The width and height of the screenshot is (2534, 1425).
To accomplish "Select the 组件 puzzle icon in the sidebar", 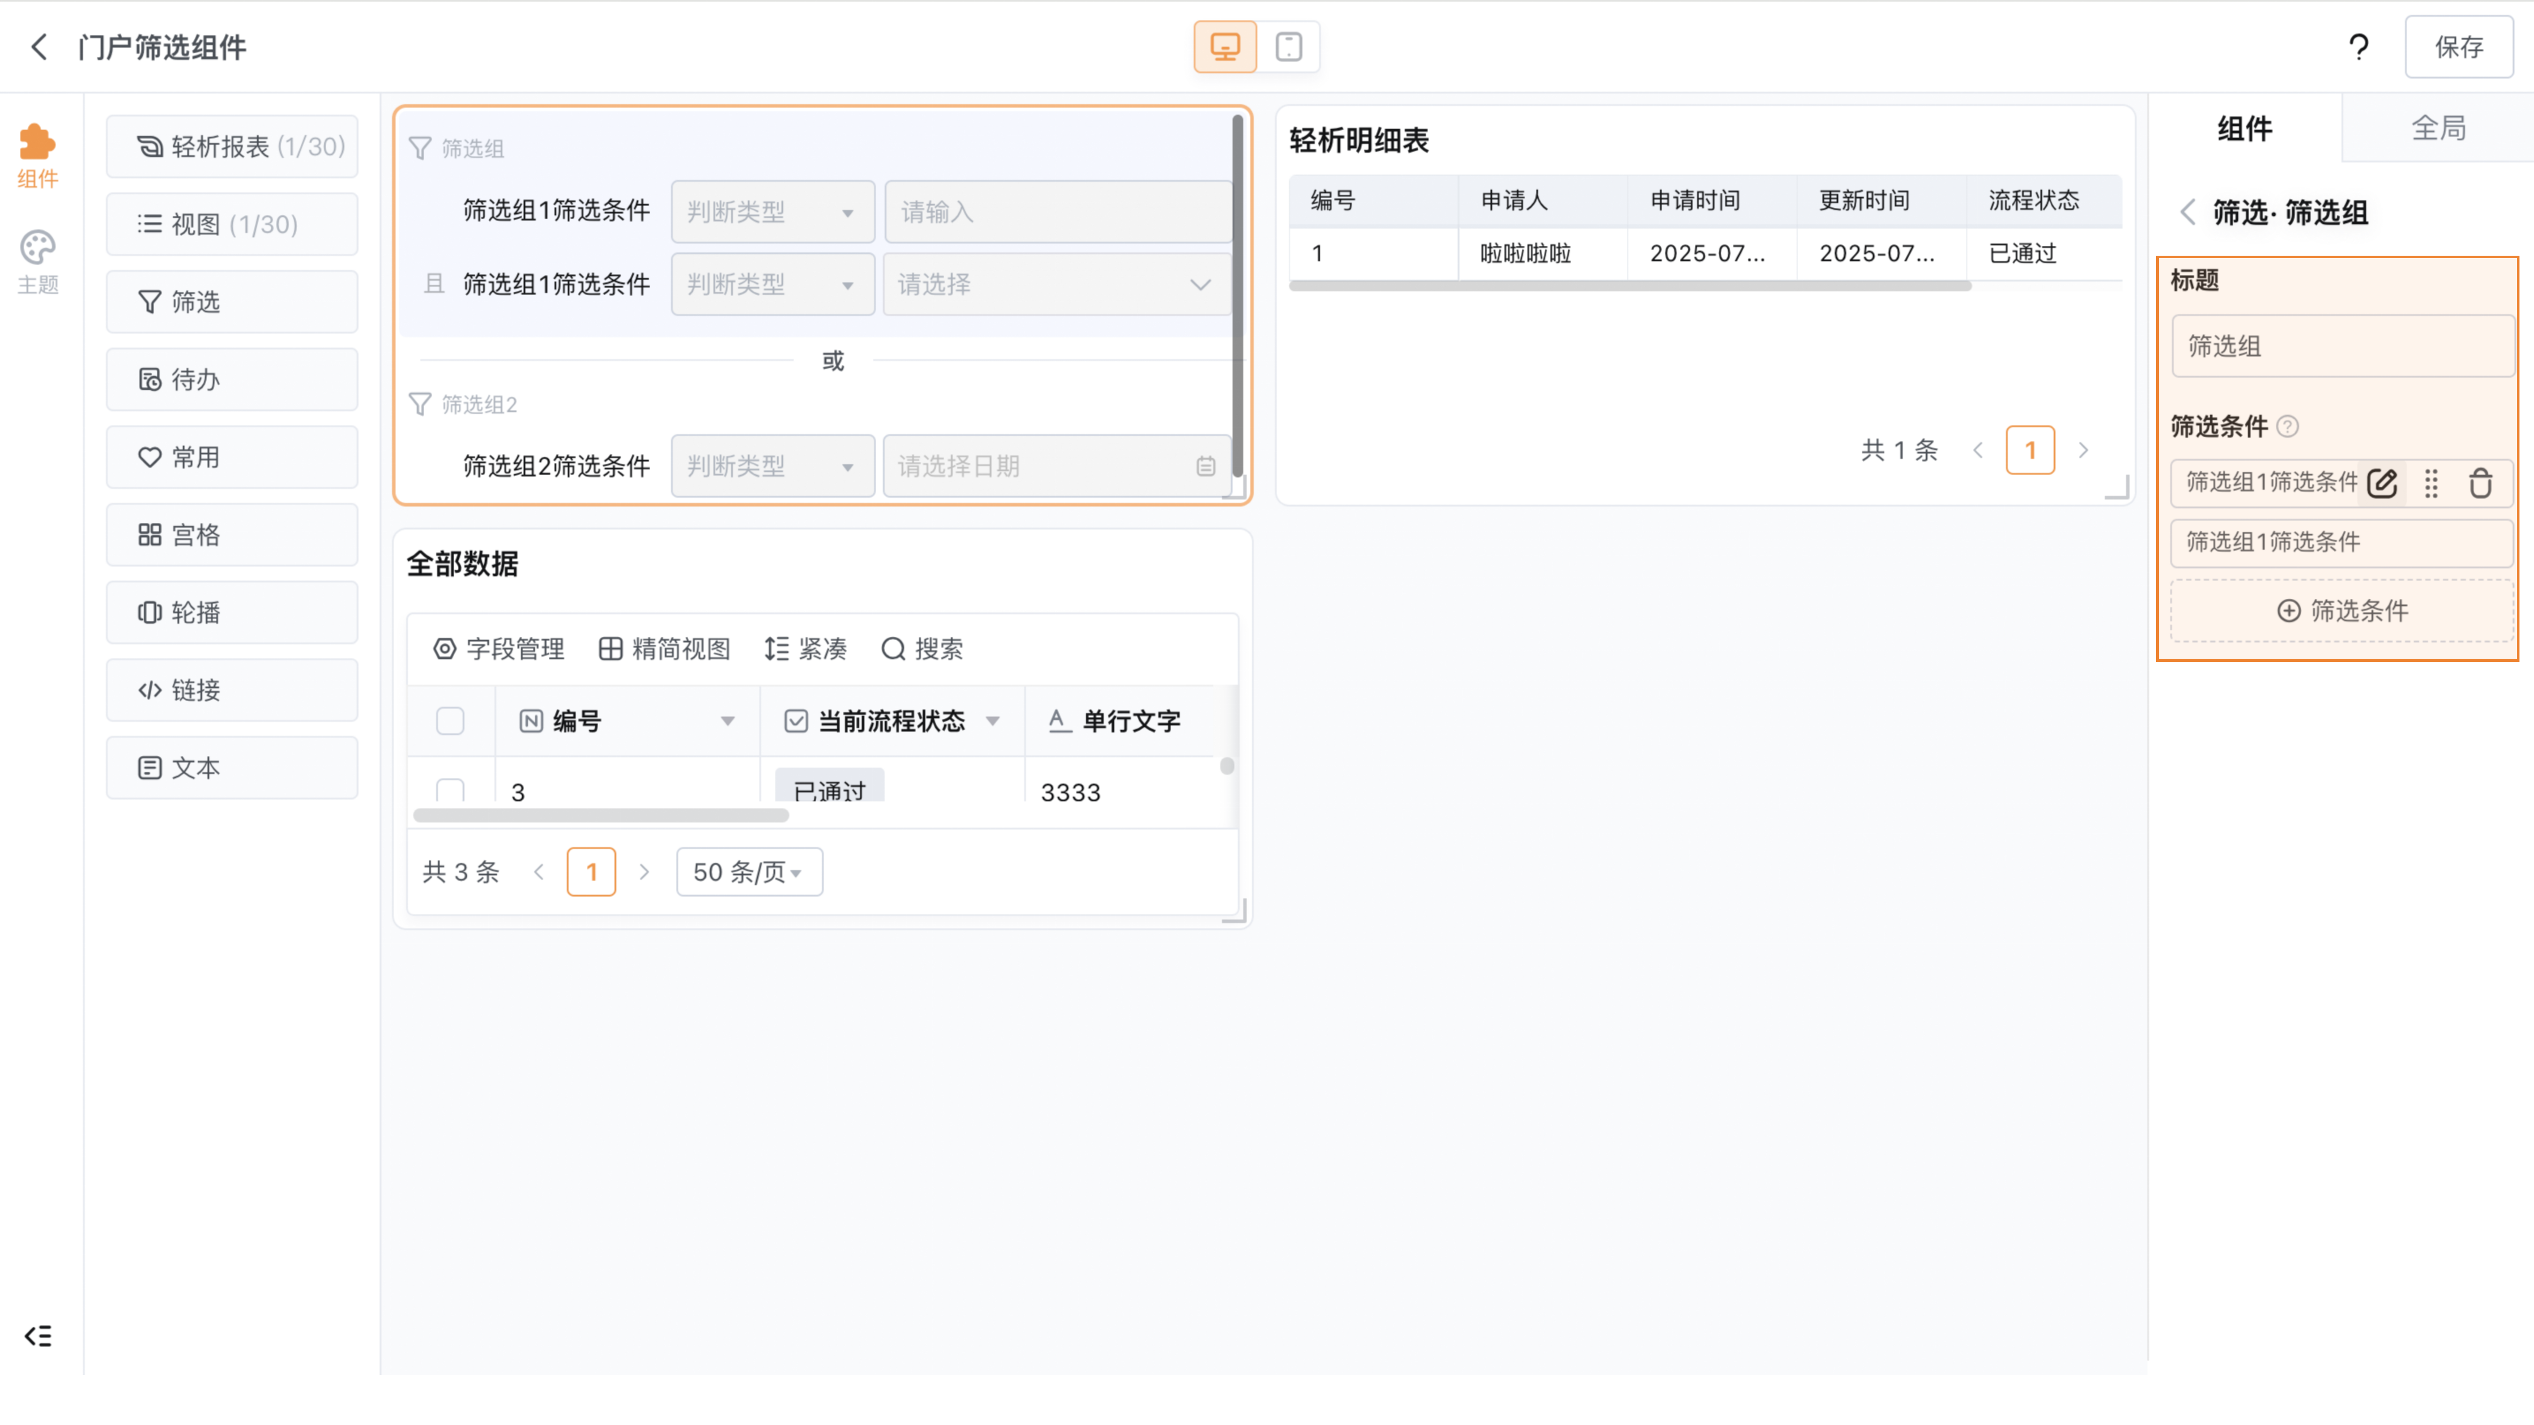I will click(x=37, y=155).
